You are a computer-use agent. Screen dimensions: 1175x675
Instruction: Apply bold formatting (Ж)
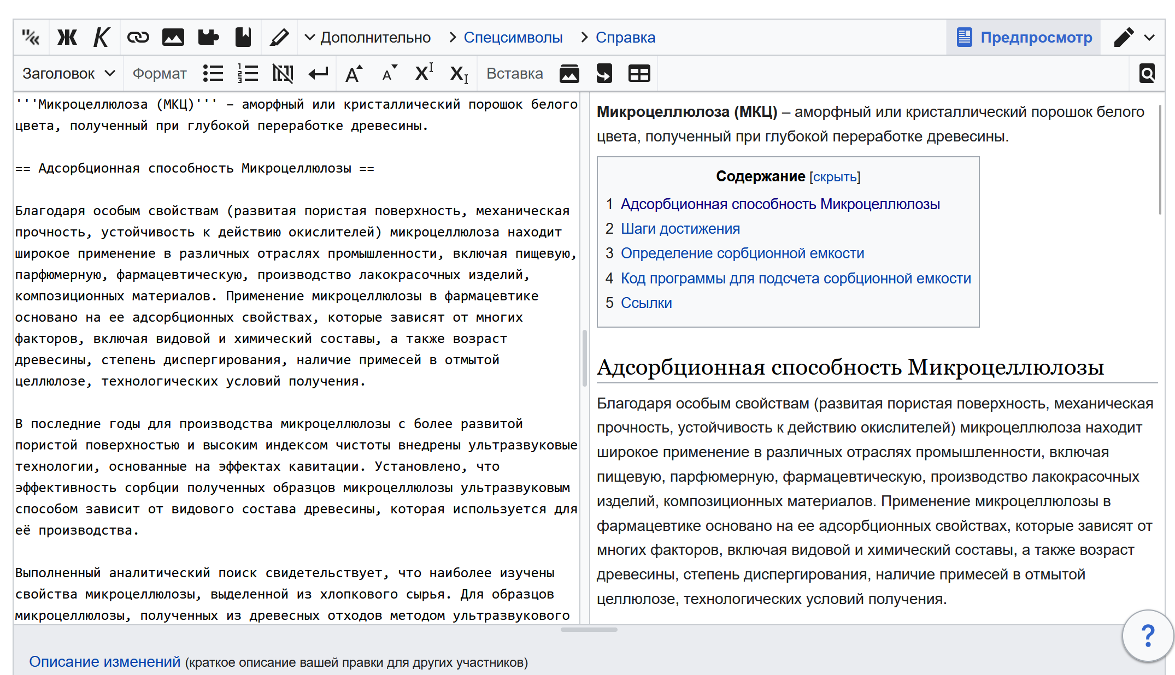point(67,37)
